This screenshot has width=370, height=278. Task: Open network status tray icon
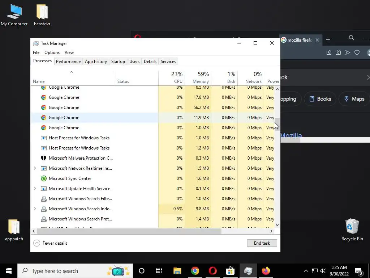(315, 271)
